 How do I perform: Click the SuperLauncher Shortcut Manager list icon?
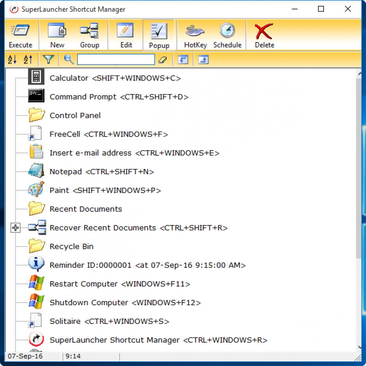(x=36, y=339)
